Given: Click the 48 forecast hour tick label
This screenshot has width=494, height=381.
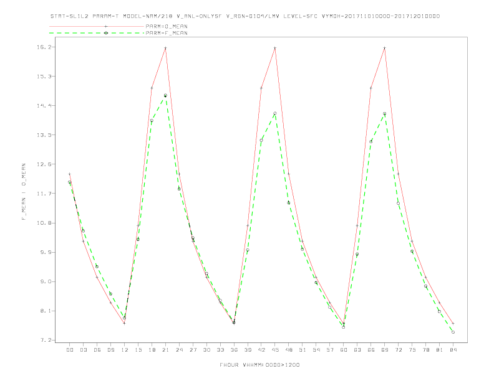Looking at the screenshot, I should click(289, 350).
